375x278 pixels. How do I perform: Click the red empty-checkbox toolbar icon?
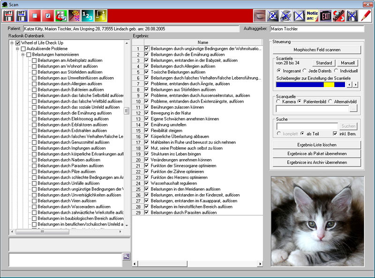click(35, 16)
